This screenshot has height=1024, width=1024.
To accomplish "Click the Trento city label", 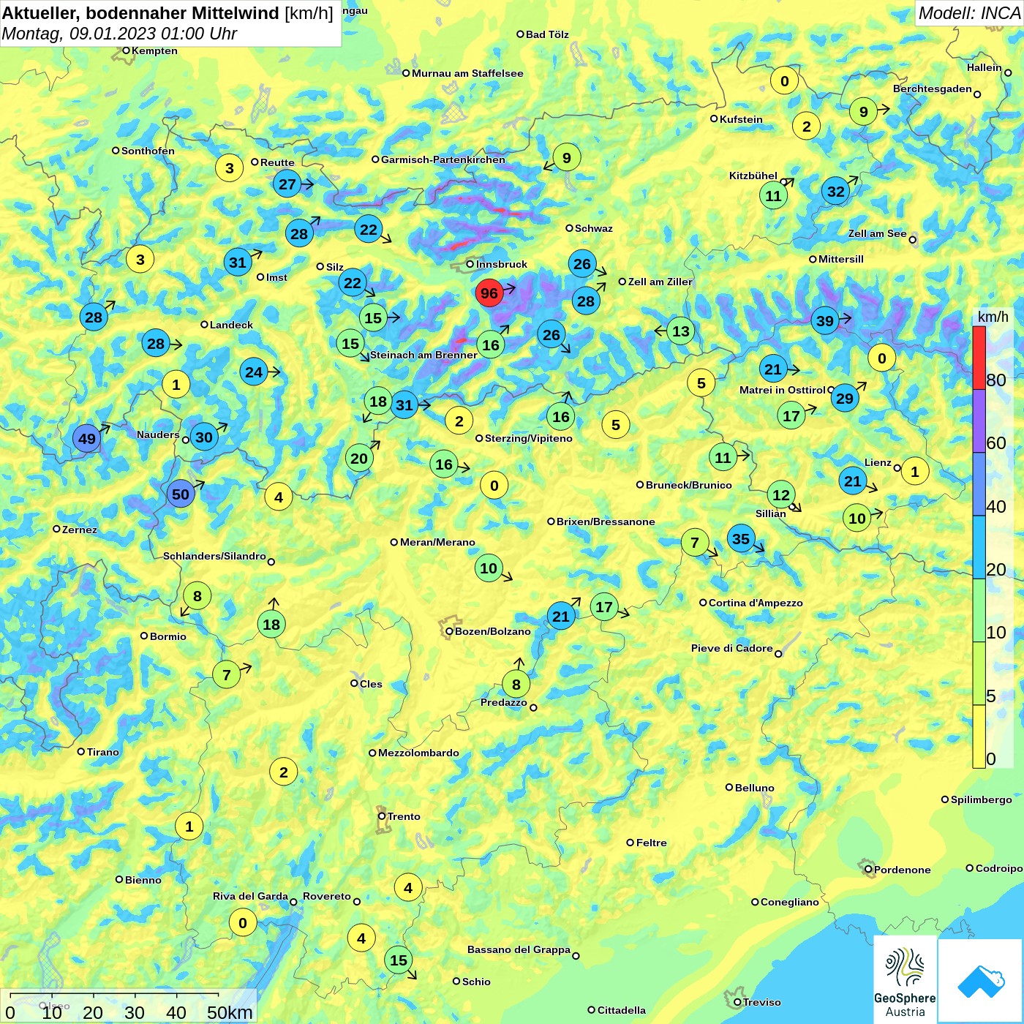I will [404, 816].
